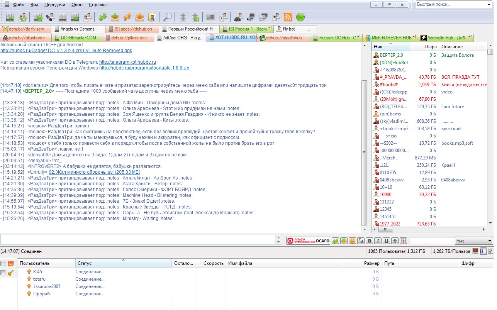
Task: Open the Вид menu
Action: (34, 5)
